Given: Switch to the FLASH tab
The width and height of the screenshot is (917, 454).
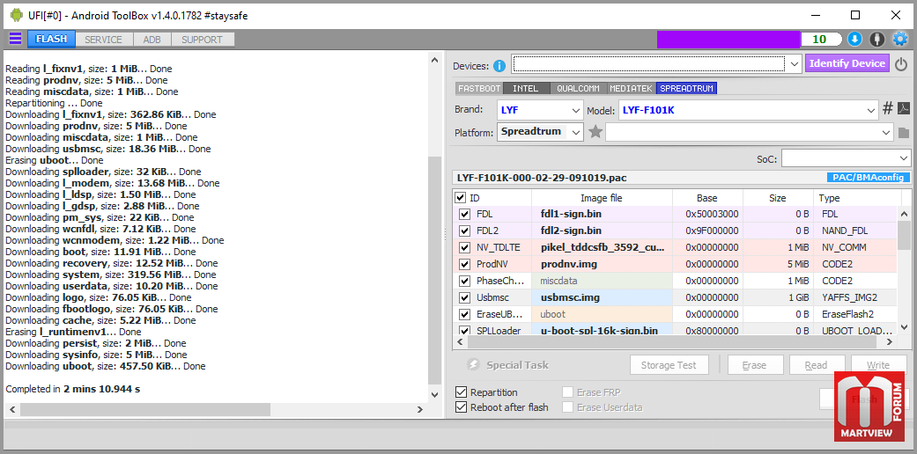Looking at the screenshot, I should coord(51,39).
